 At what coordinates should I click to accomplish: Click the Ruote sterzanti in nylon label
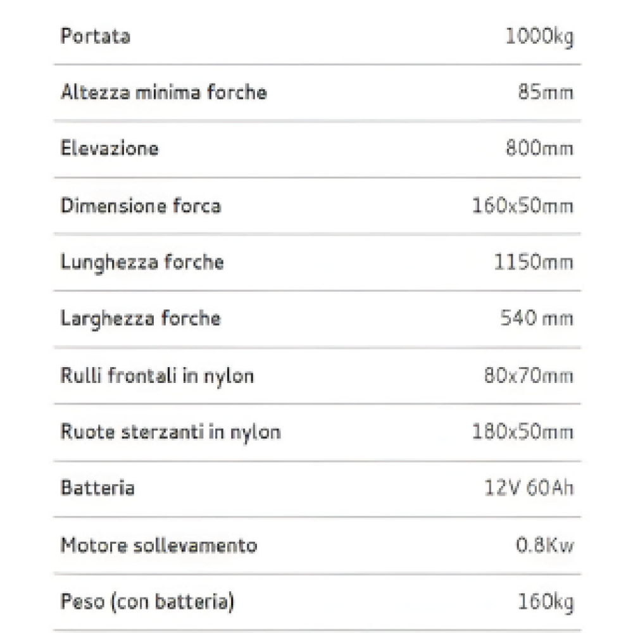click(170, 433)
